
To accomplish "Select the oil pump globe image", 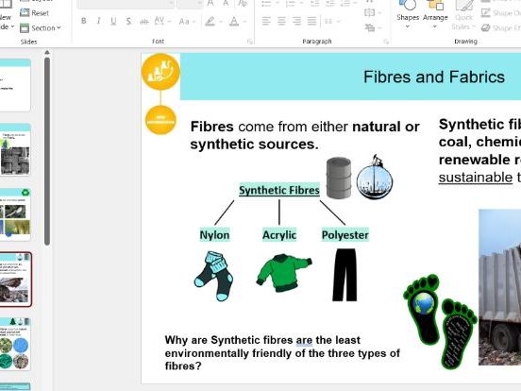I will [x=375, y=178].
